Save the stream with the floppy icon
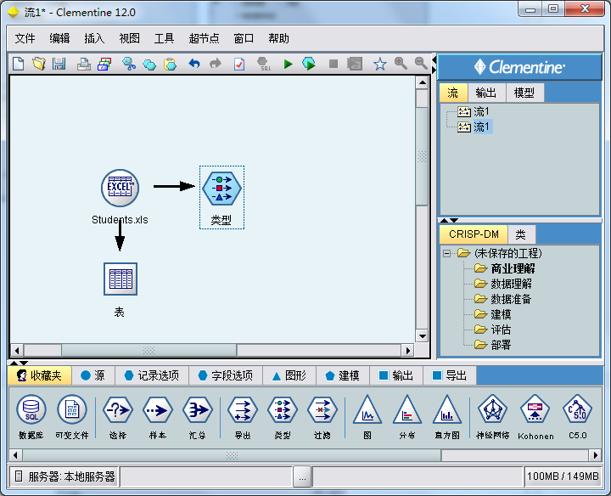Screen dimensions: 611x496 click(59, 64)
